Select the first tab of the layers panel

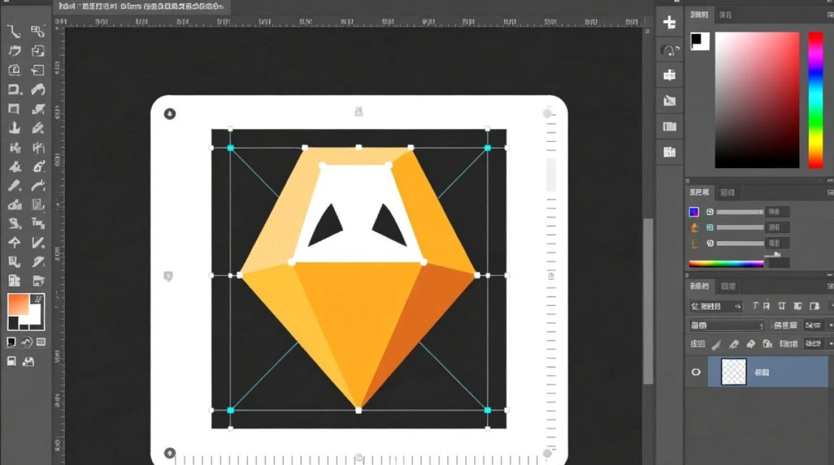click(700, 286)
